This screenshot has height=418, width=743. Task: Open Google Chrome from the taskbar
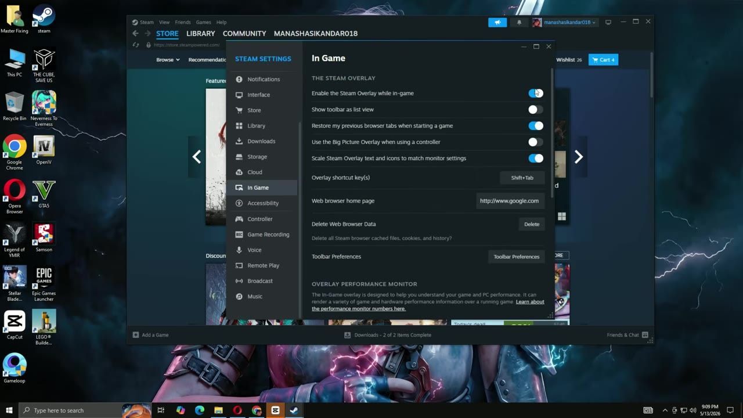point(257,410)
